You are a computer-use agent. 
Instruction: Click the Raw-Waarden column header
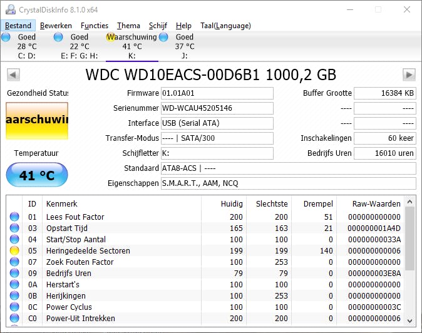[x=376, y=204]
